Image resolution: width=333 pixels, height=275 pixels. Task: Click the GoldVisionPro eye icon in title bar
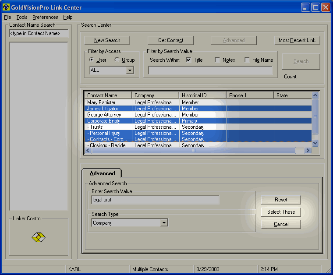click(6, 7)
